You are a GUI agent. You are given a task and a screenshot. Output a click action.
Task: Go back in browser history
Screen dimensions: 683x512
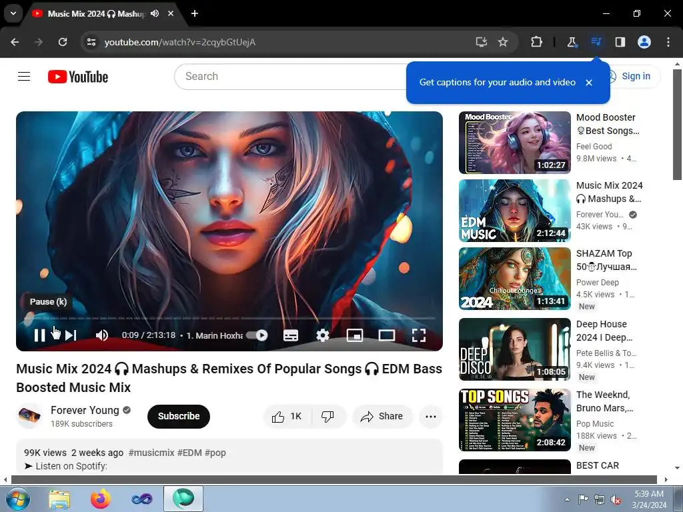point(15,42)
